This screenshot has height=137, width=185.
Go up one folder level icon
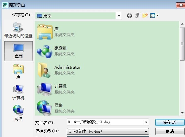tap(137, 15)
